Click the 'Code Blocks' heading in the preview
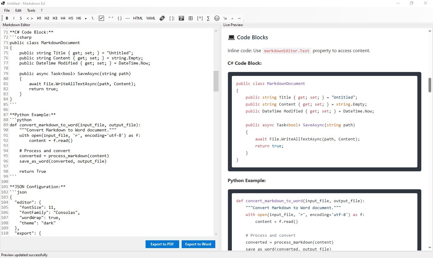Image resolution: width=433 pixels, height=258 pixels. click(252, 37)
